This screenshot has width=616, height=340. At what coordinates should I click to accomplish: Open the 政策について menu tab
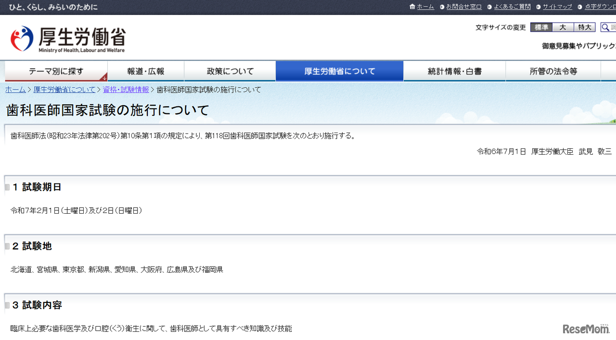[x=230, y=71]
